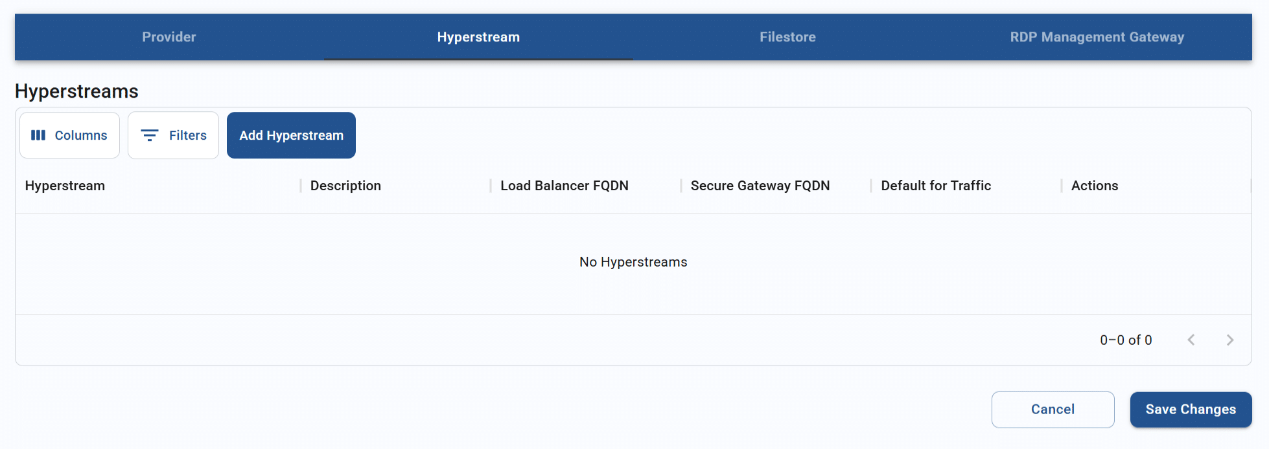The image size is (1269, 449).
Task: Click Save Changes
Action: pyautogui.click(x=1191, y=409)
